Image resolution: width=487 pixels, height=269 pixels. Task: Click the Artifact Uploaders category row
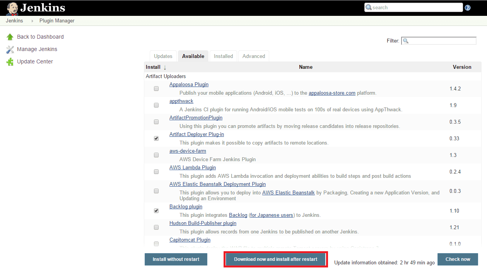coord(313,77)
